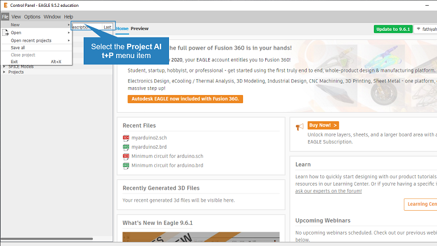Open recent file myarduino2.sch
This screenshot has width=437, height=246.
(x=149, y=138)
